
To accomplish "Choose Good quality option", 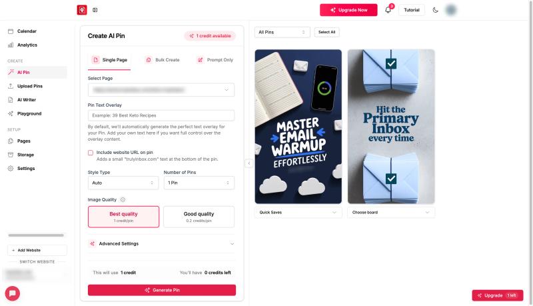I will [199, 217].
